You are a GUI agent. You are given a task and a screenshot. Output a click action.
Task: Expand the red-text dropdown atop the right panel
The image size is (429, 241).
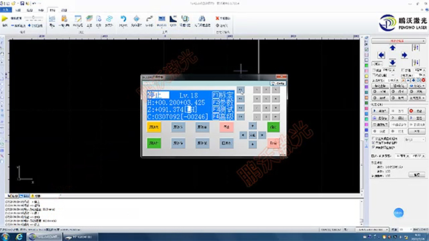click(398, 41)
